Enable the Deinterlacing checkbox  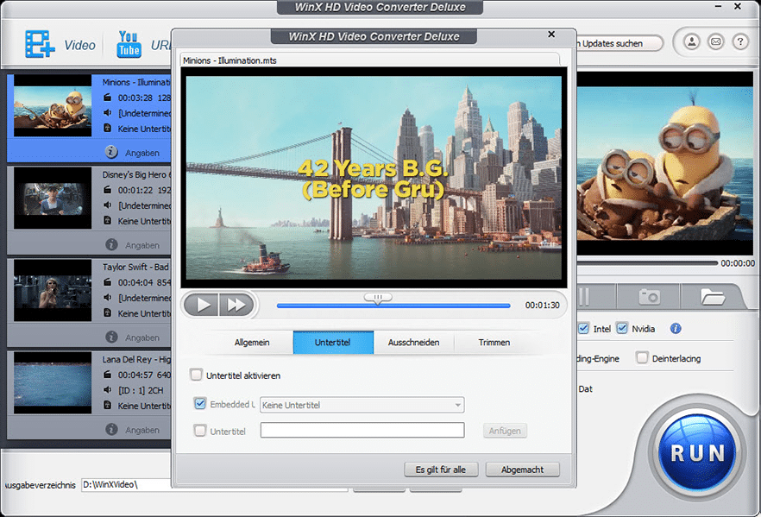pos(642,358)
